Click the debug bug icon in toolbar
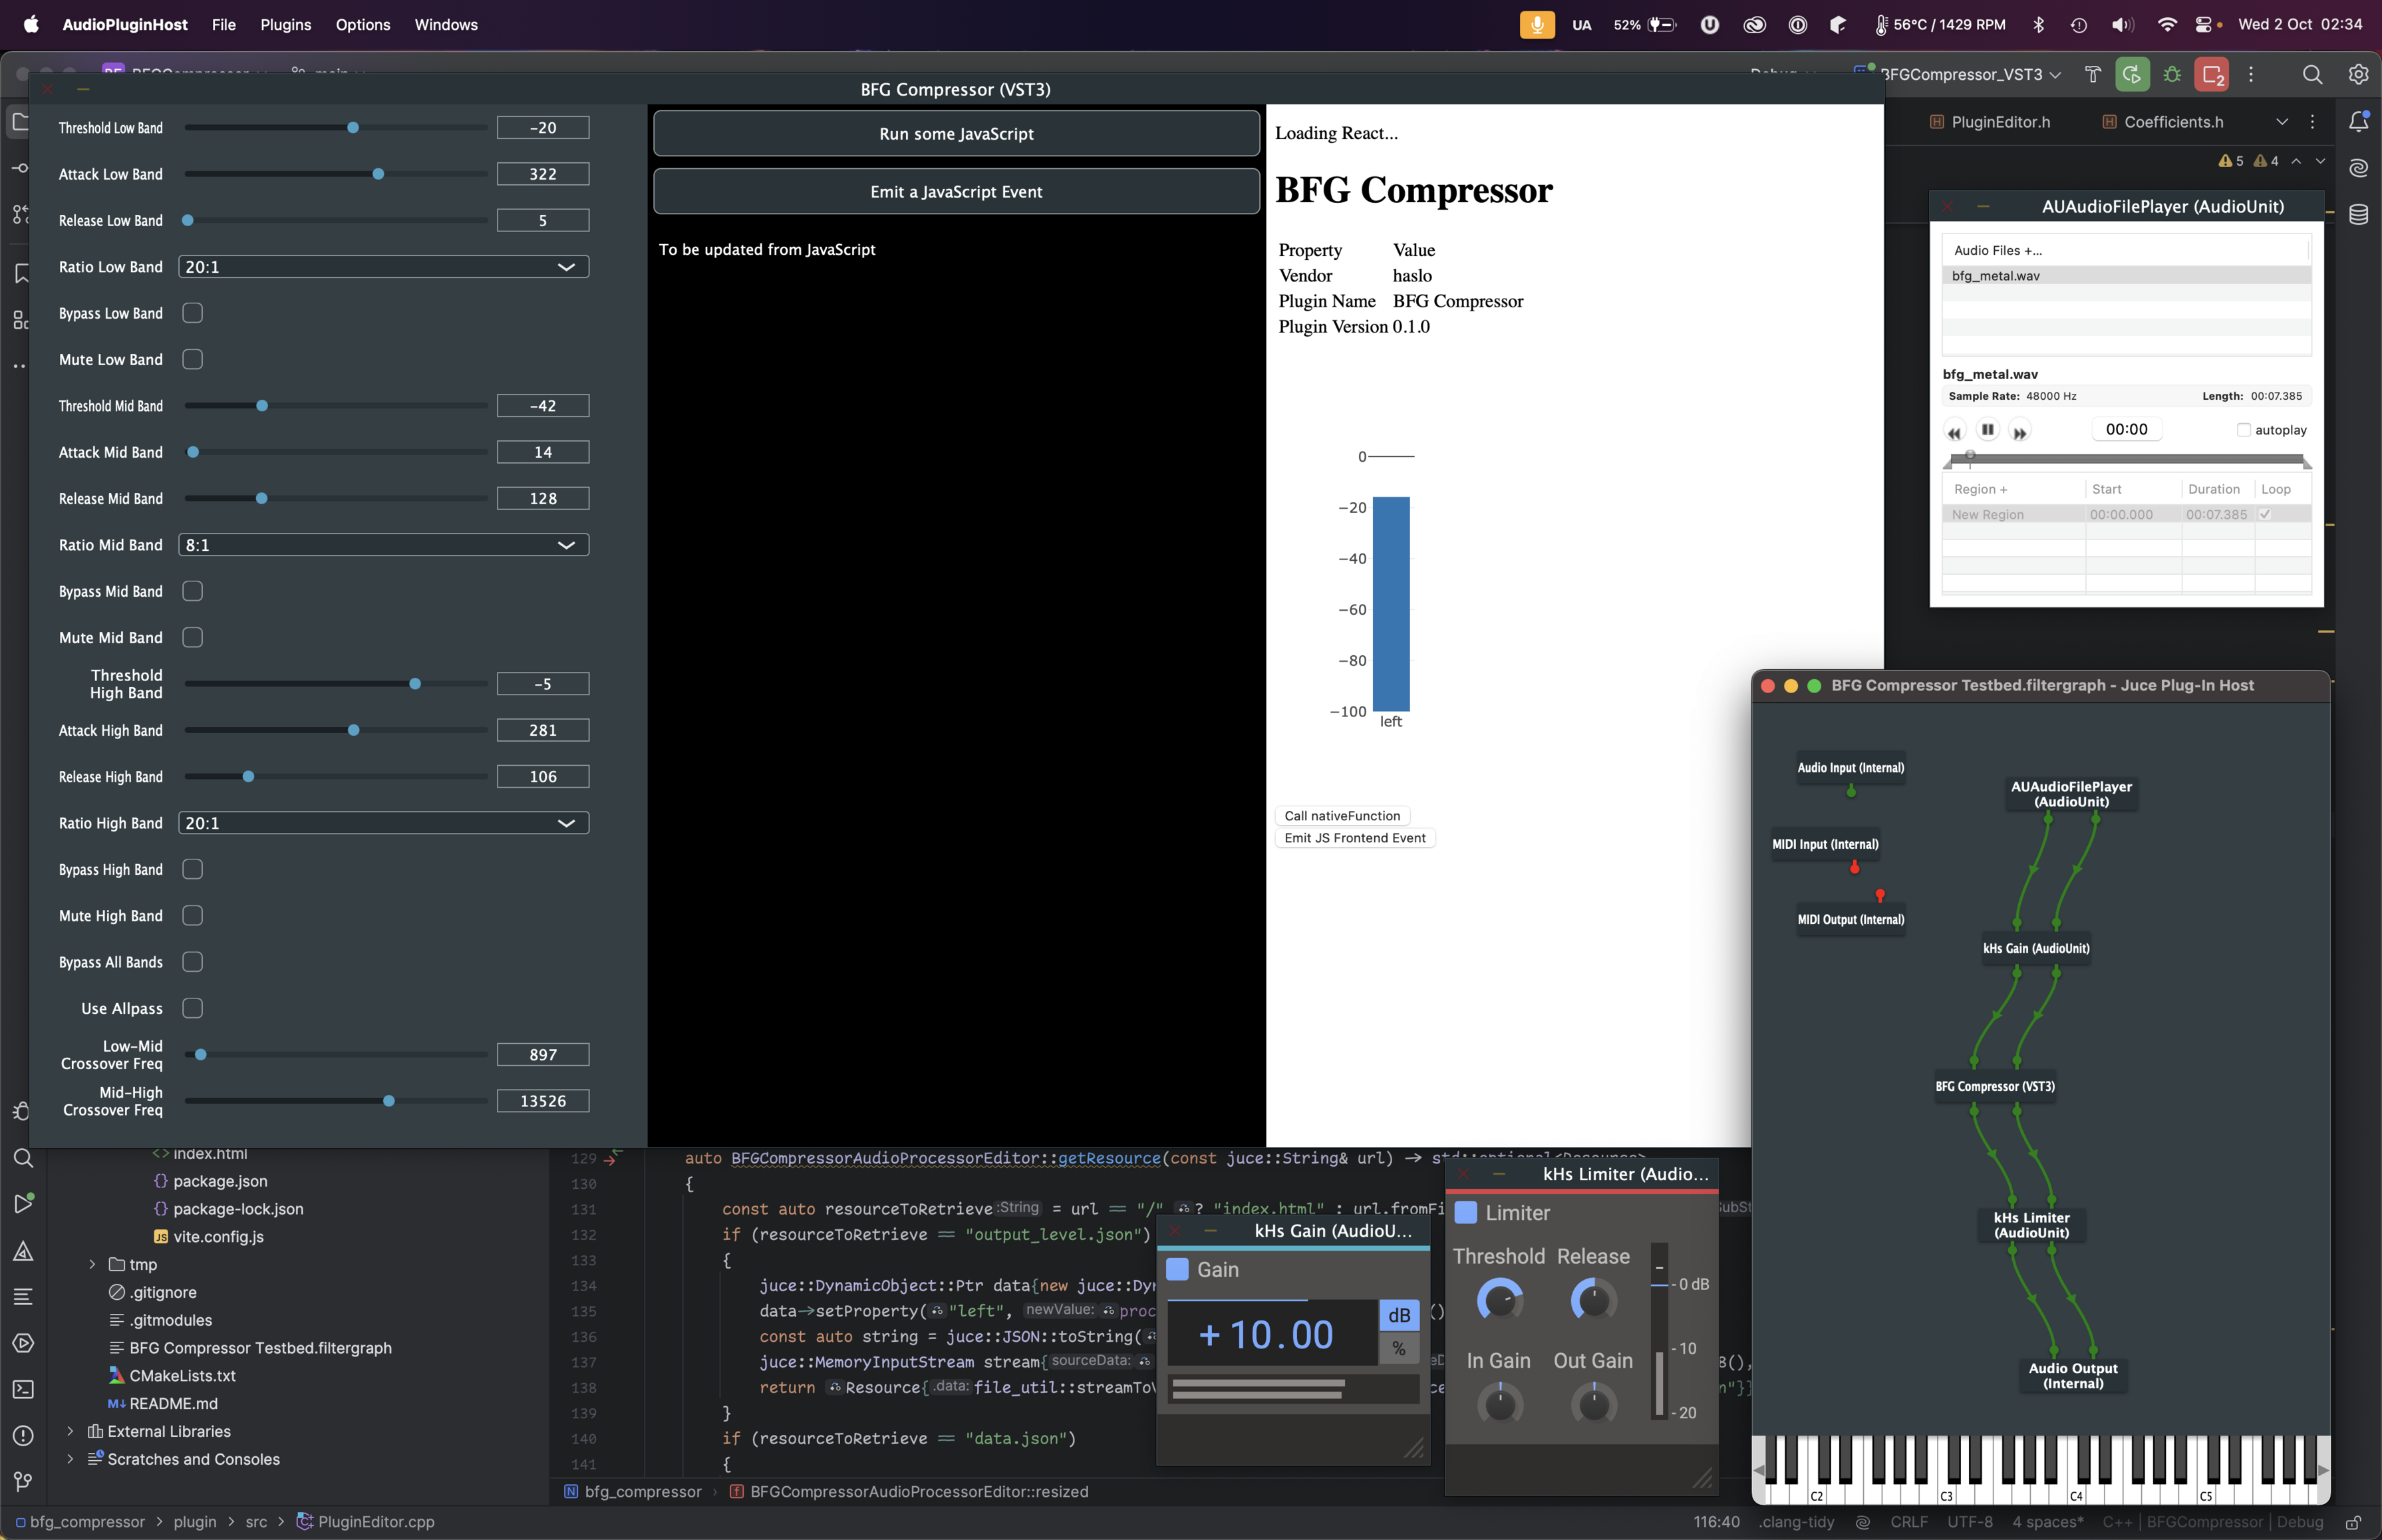The image size is (2382, 1540). point(2172,75)
